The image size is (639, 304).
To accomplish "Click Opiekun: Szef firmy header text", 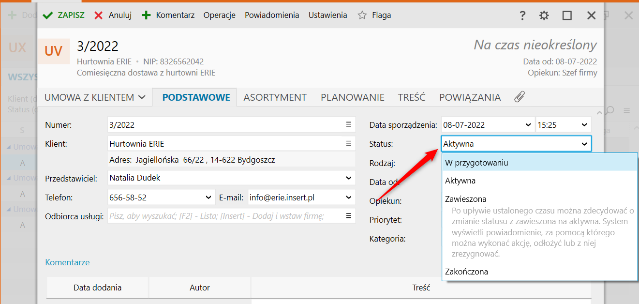I will pos(563,73).
